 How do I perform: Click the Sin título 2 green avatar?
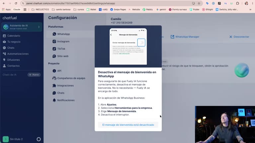coord(6,139)
